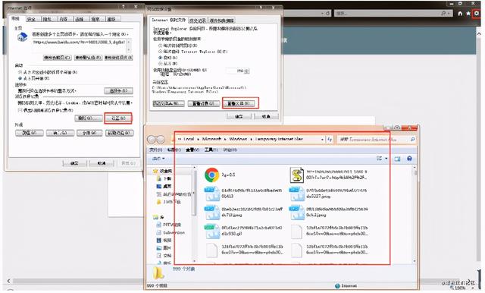Select the Never radio option
The image size is (485, 293).
point(160,64)
